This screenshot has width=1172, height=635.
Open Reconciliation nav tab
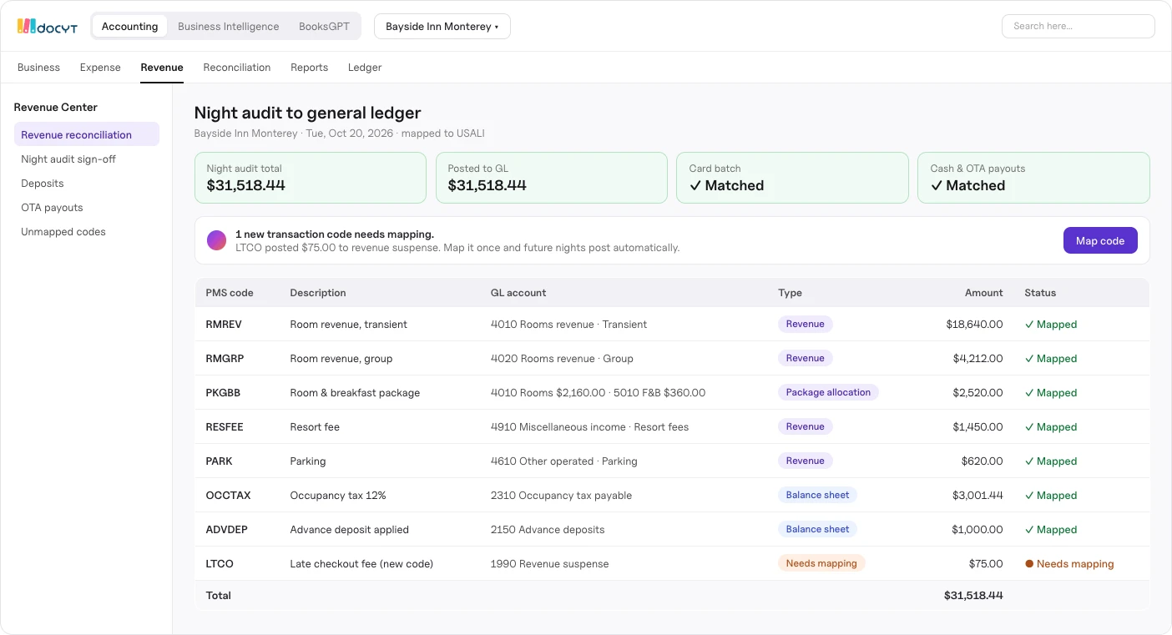[x=237, y=68]
